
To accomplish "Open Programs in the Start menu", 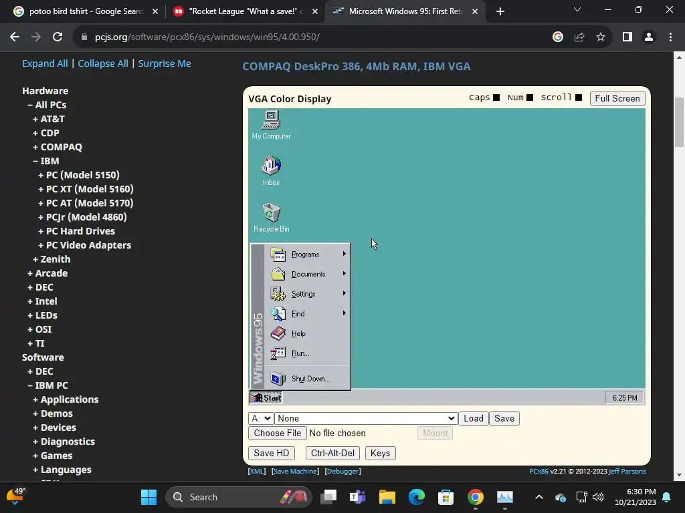I will (x=308, y=254).
